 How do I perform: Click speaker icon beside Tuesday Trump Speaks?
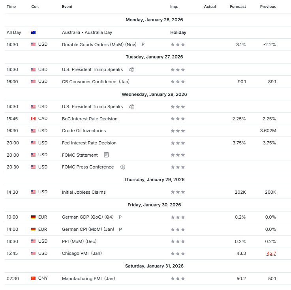[131, 69]
